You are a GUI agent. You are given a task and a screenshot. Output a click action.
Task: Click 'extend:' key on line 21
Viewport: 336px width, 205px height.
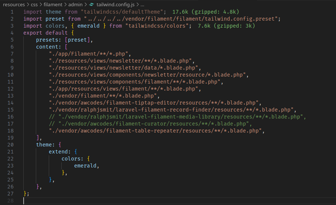(x=60, y=152)
